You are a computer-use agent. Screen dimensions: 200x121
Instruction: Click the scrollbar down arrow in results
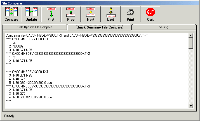tap(191, 106)
